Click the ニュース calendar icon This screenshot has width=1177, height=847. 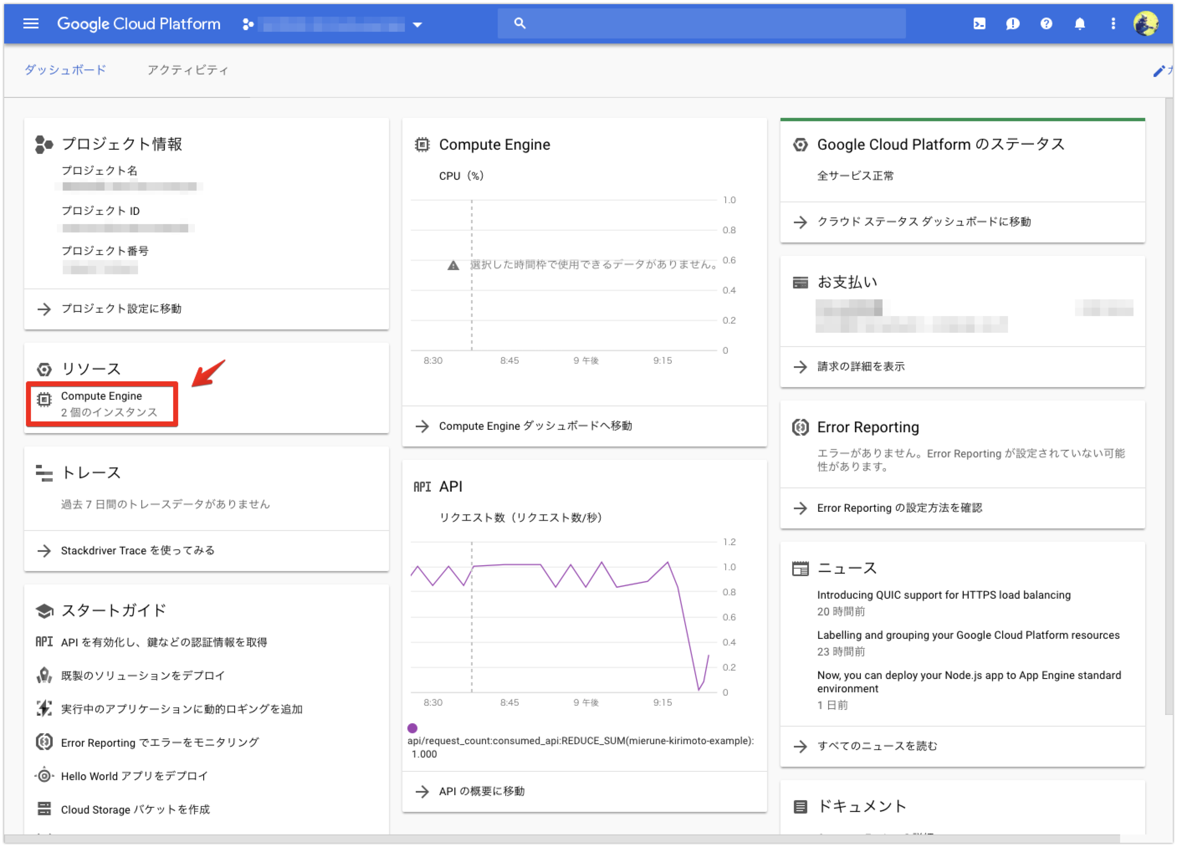(800, 569)
